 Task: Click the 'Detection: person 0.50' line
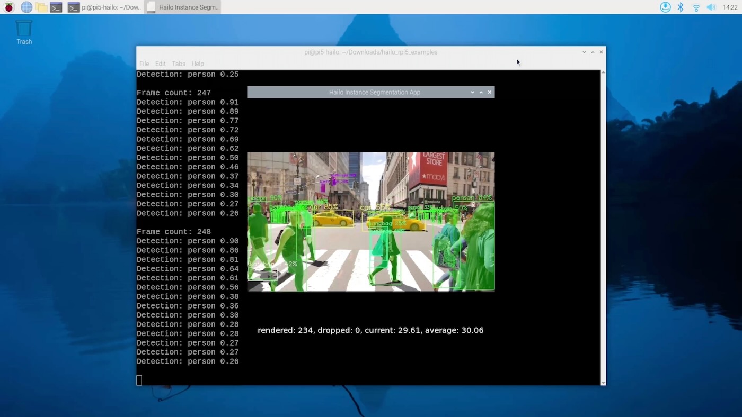188,158
